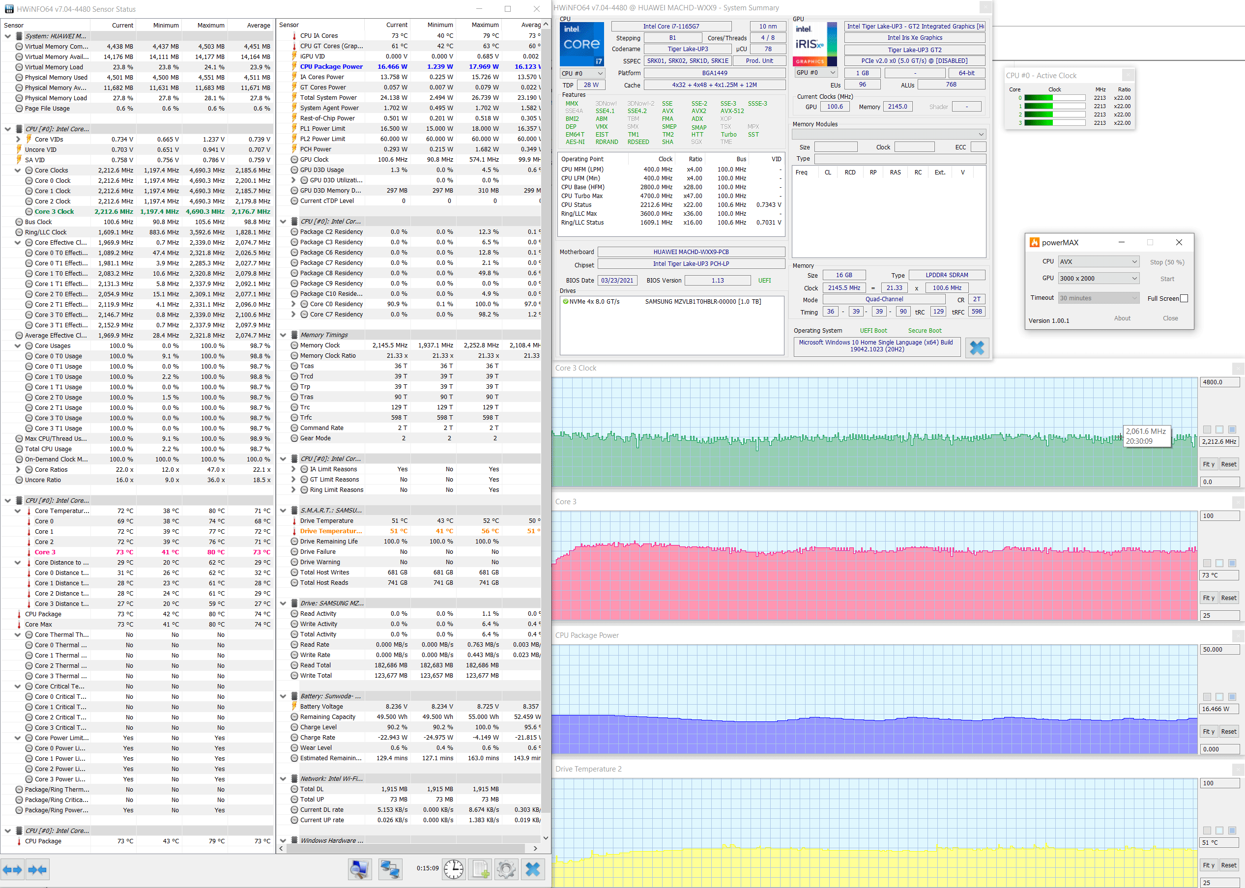Open sensor settings gear icon
1245x888 pixels.
(506, 869)
